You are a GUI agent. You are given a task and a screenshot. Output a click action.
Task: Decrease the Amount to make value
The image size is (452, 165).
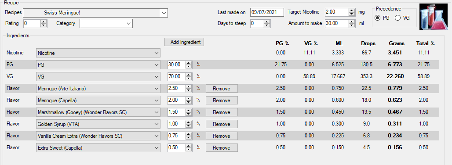point(351,25)
